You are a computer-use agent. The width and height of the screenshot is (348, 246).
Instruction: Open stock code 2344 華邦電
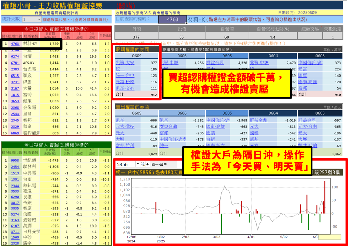(15, 186)
